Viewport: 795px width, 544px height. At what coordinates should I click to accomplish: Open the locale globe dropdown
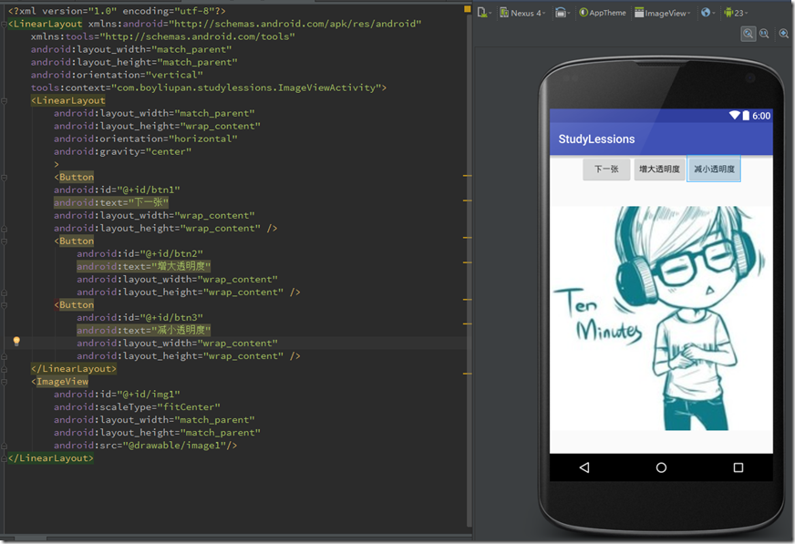click(x=707, y=13)
